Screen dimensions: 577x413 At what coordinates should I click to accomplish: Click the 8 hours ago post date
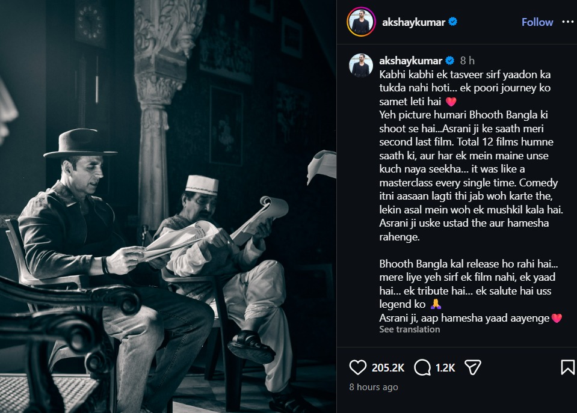[374, 387]
